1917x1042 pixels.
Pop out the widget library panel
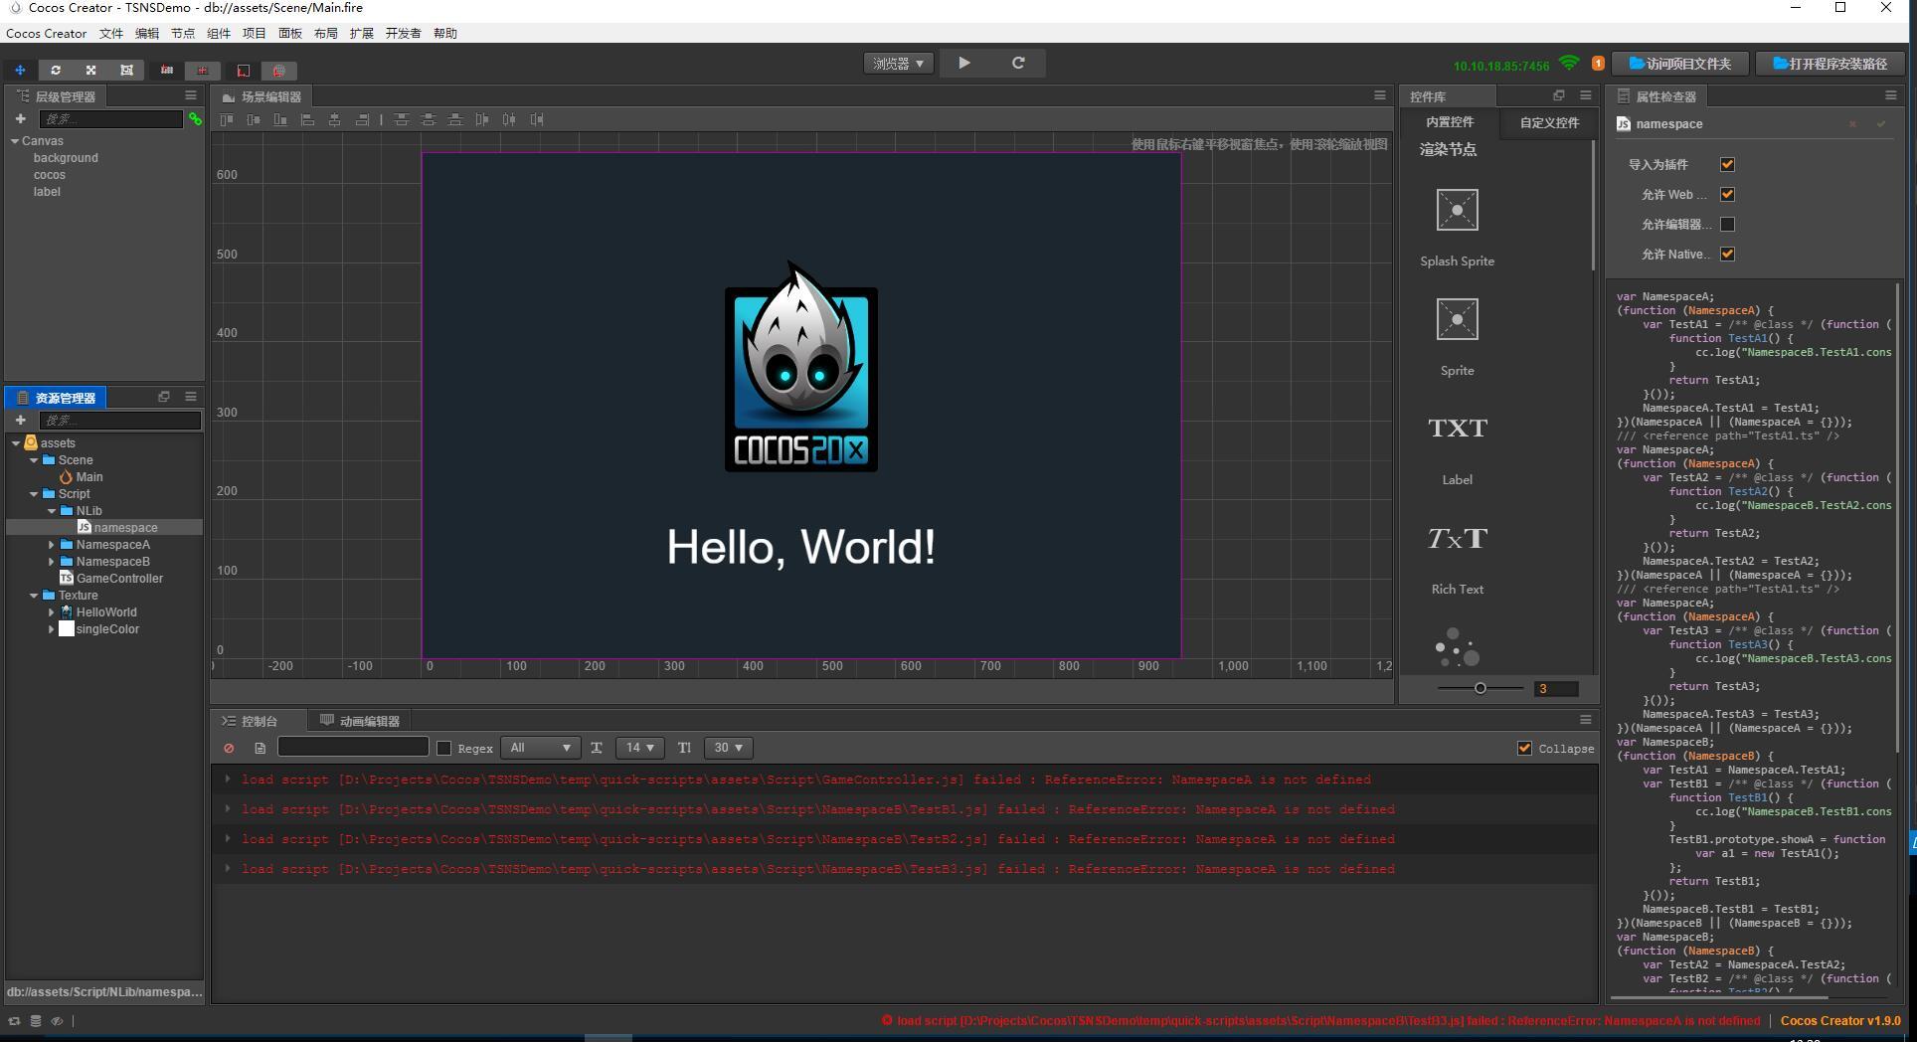click(x=1558, y=95)
